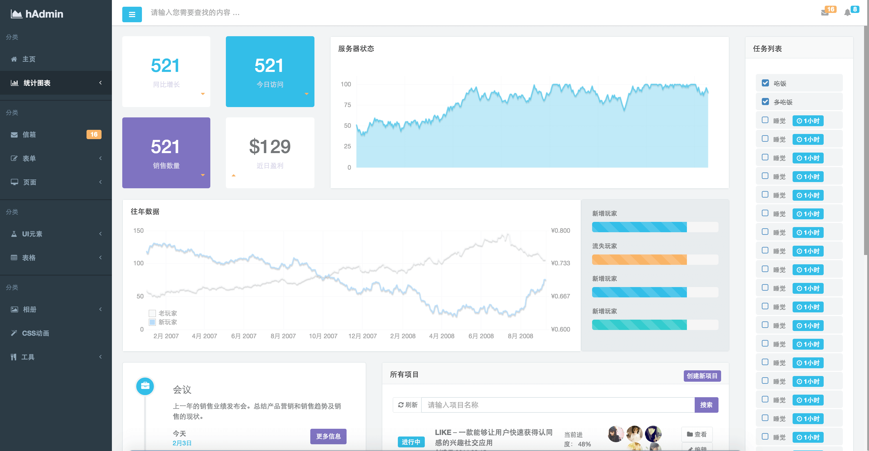The image size is (869, 451).
Task: Open the bell alerts icon
Action: click(x=847, y=13)
